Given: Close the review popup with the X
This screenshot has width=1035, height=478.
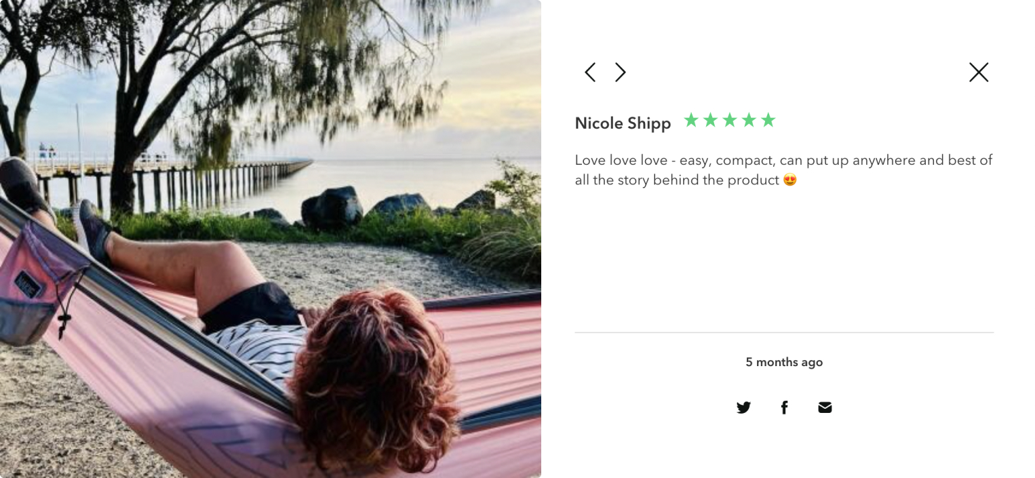Looking at the screenshot, I should click(979, 73).
